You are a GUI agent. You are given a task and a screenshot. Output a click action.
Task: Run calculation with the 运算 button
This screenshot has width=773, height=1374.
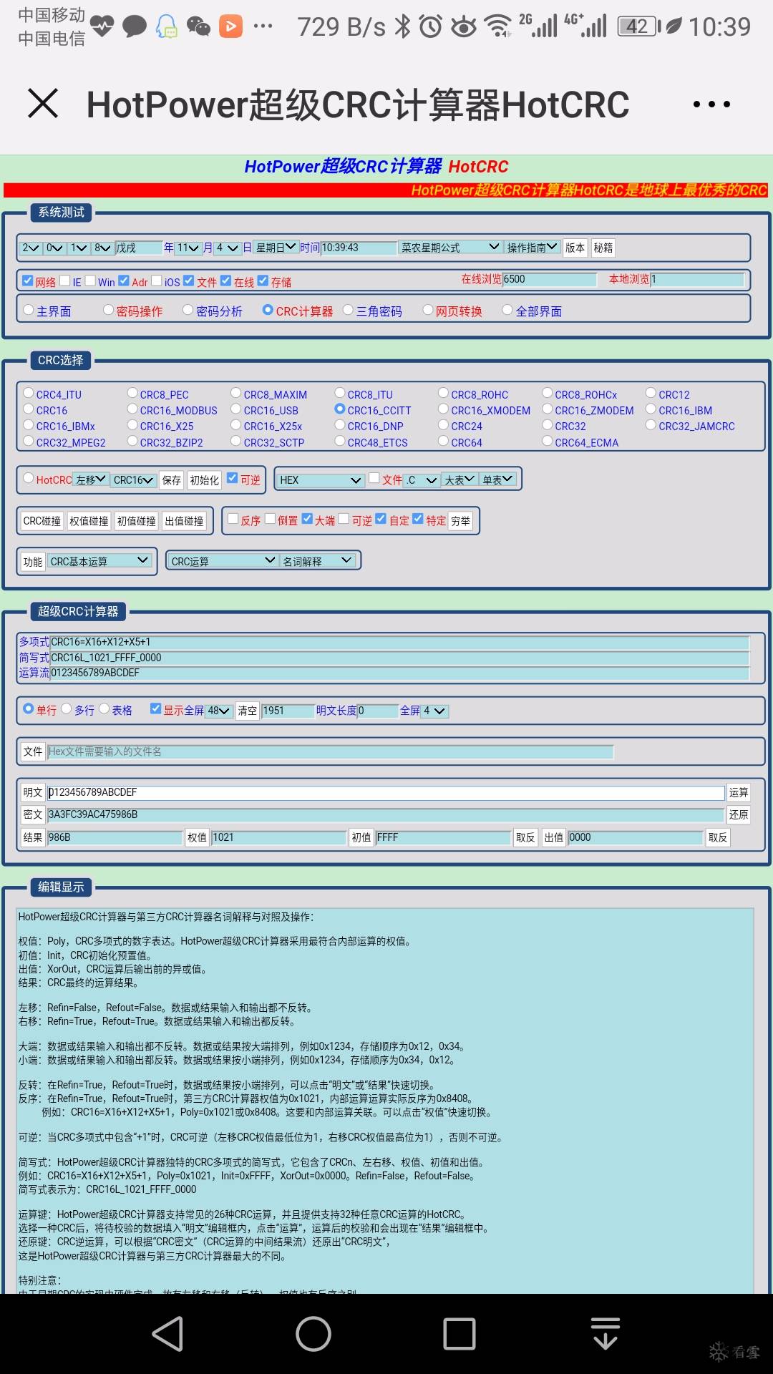[739, 792]
